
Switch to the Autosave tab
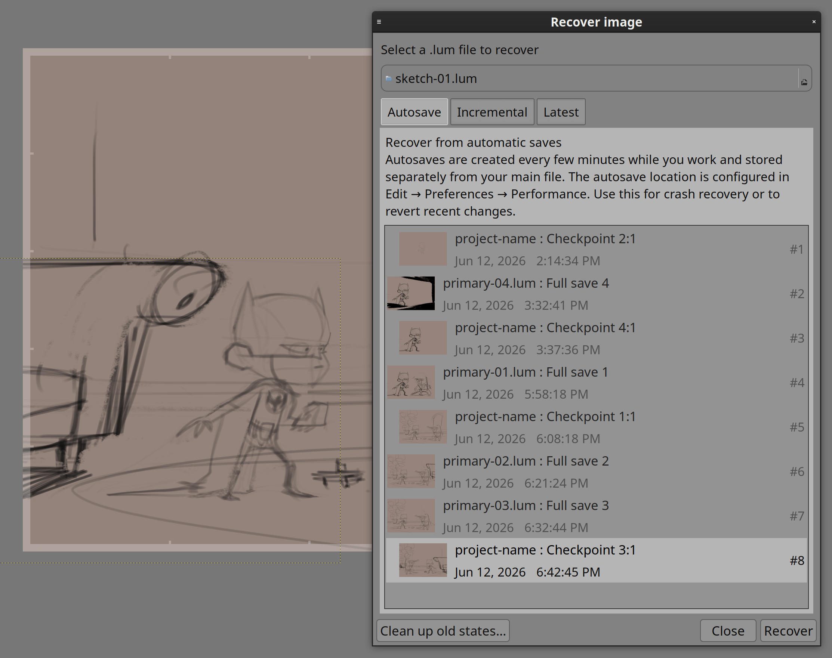(414, 112)
